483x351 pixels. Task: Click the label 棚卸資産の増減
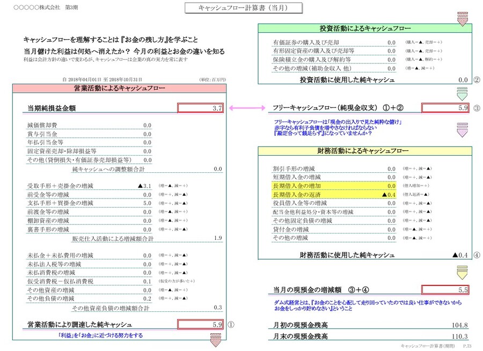(48, 221)
